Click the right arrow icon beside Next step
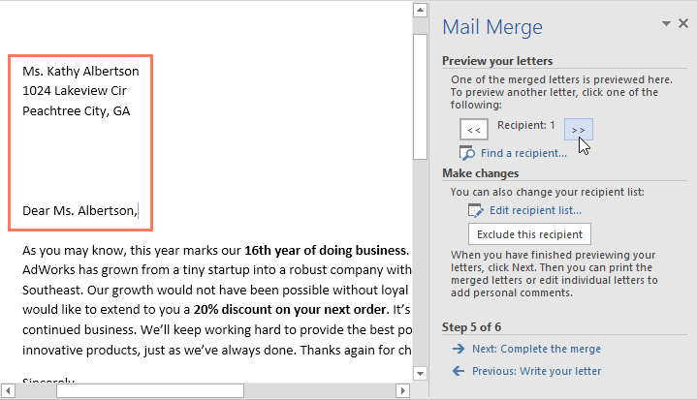Viewport: 697px width, 400px height. 458,349
